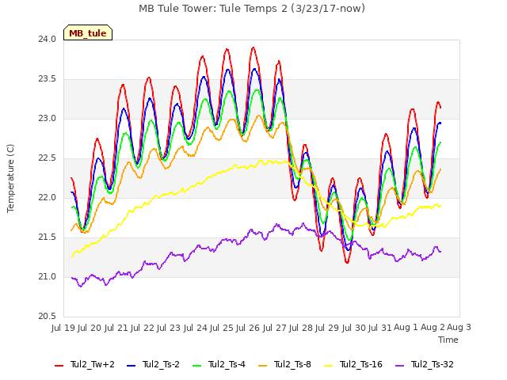Viewport: 507px width, 380px height.
Task: Click the Aug 1 x-axis tick label
Action: pyautogui.click(x=406, y=328)
